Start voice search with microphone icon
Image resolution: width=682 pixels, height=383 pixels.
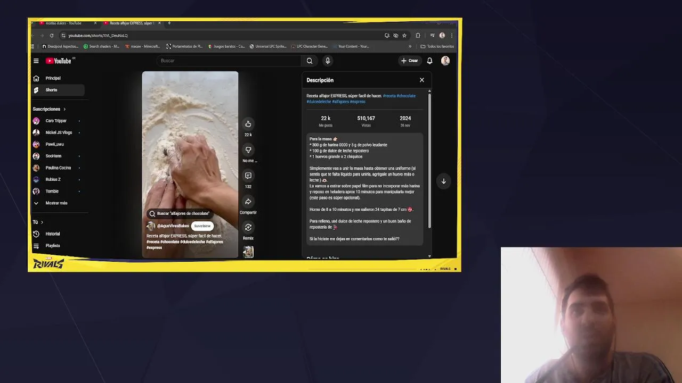(328, 61)
